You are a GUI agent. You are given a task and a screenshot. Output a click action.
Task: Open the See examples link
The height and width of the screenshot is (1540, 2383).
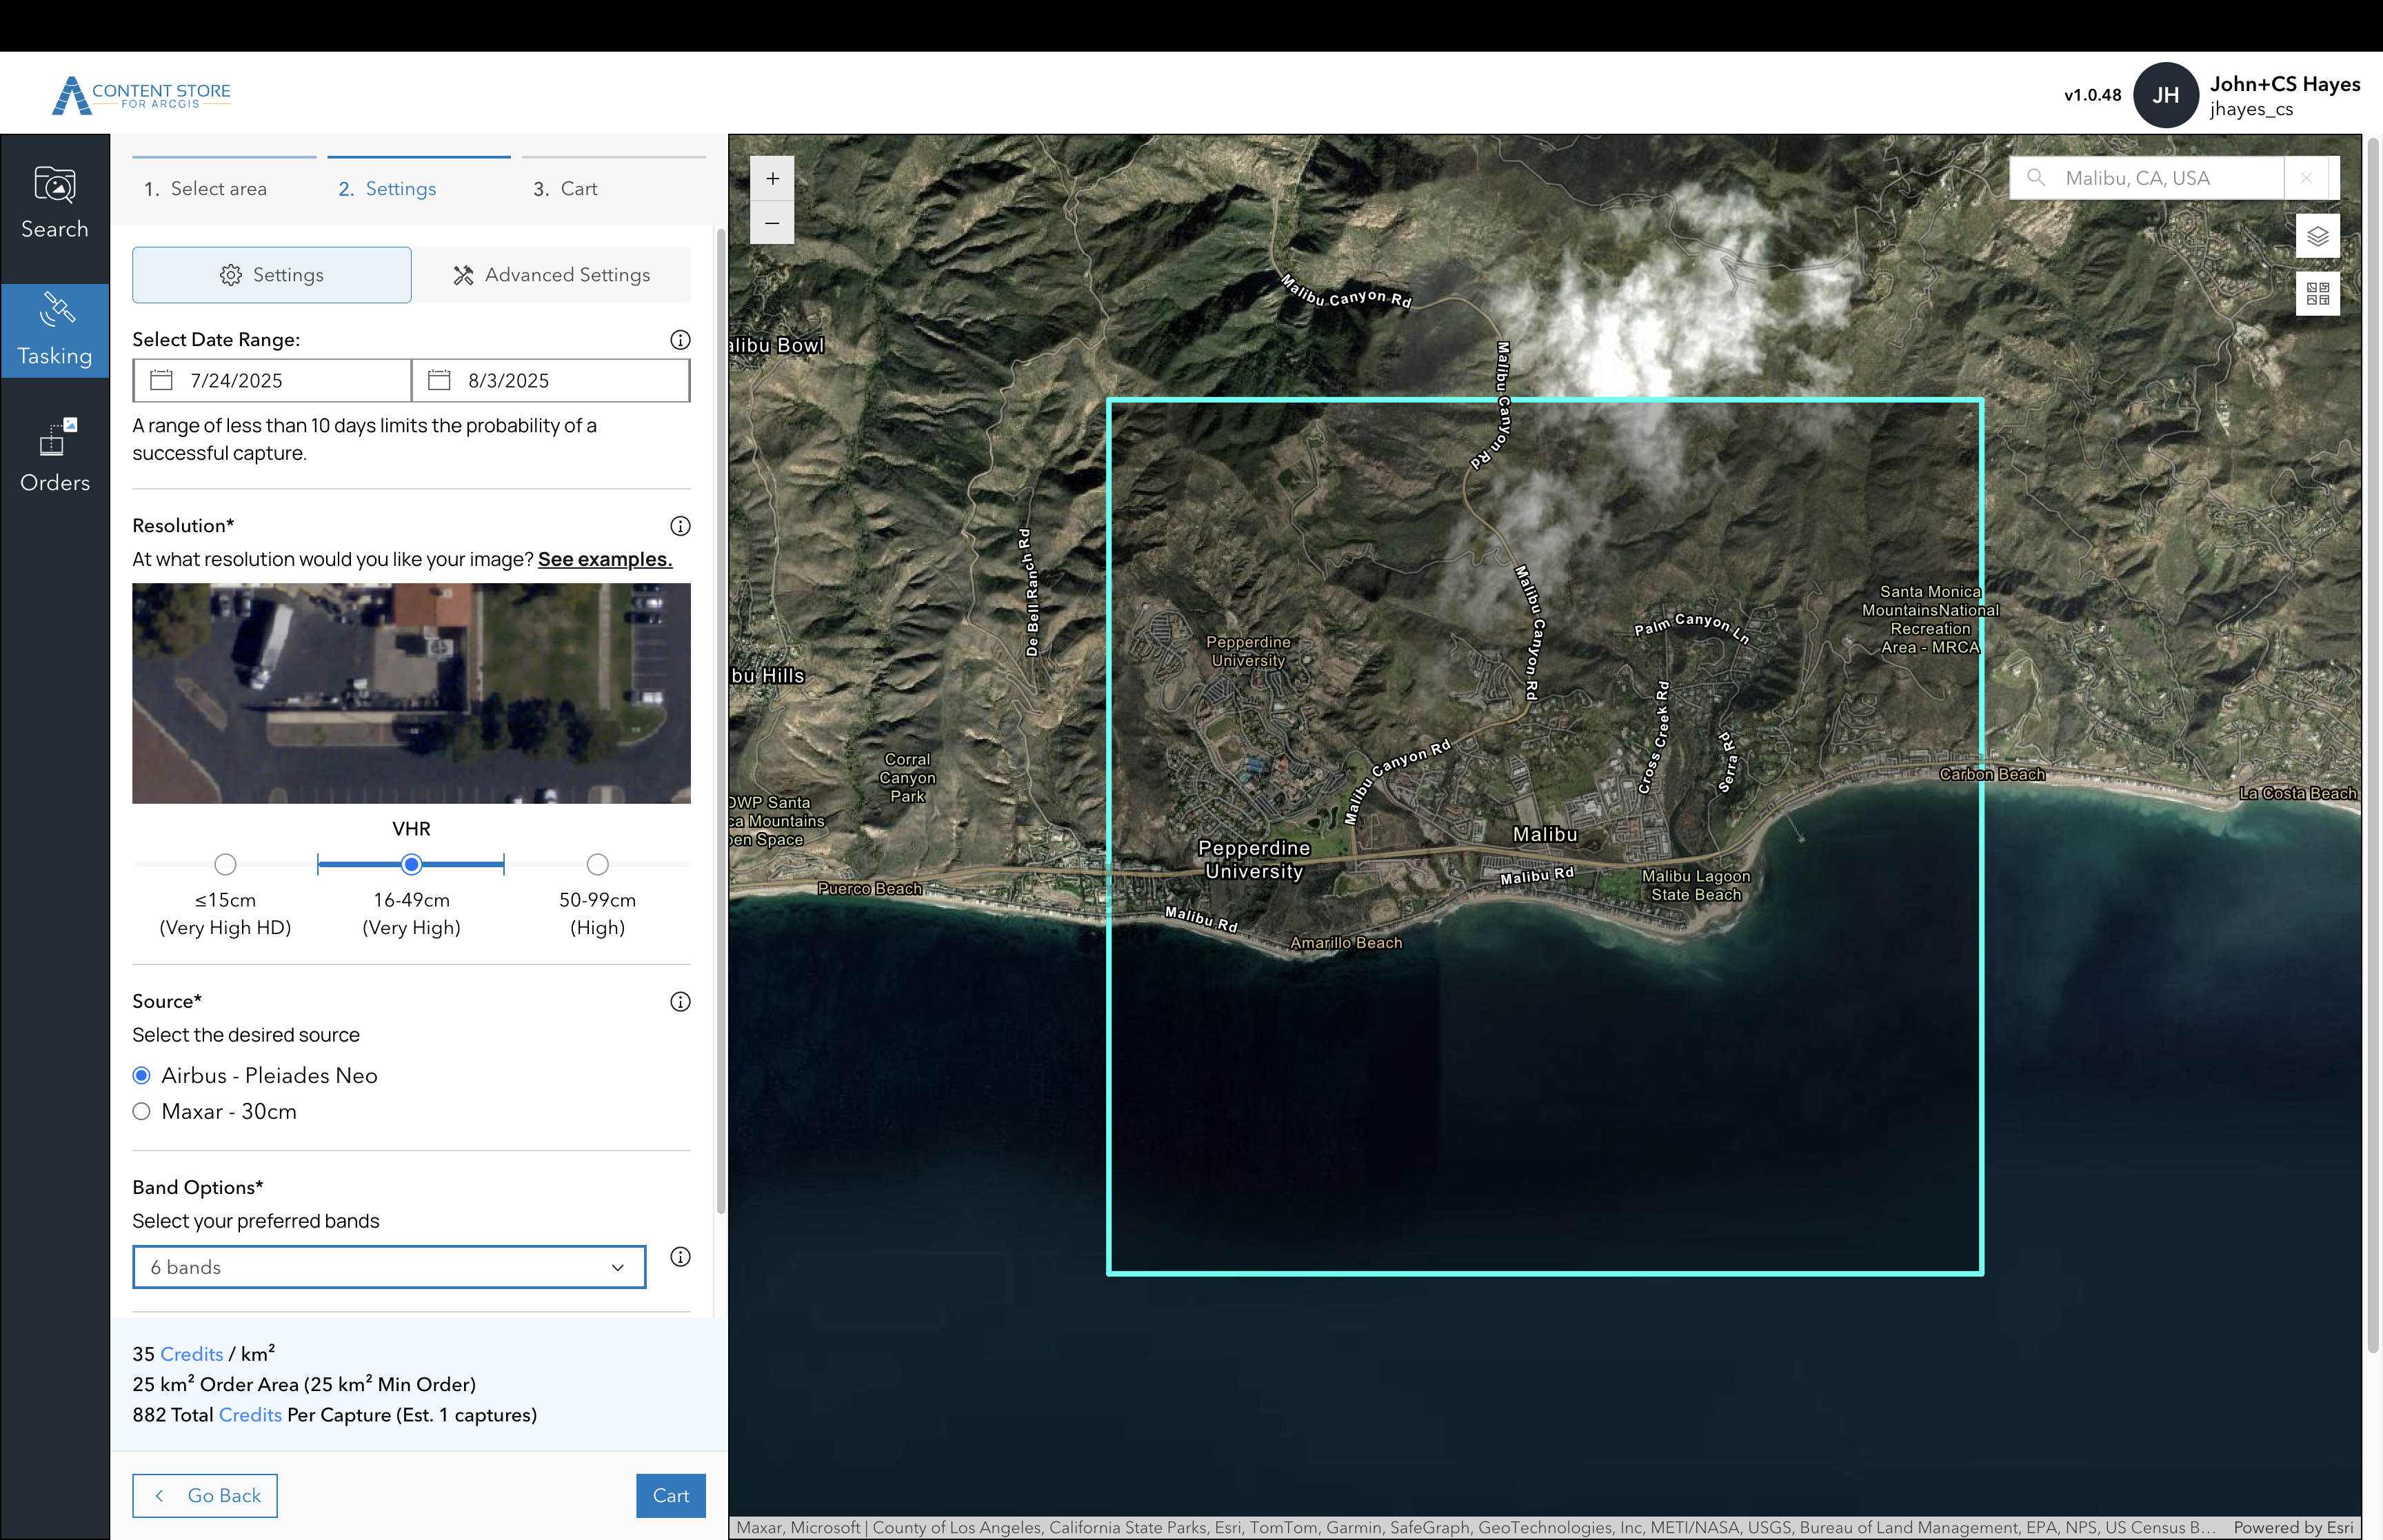pyautogui.click(x=604, y=559)
